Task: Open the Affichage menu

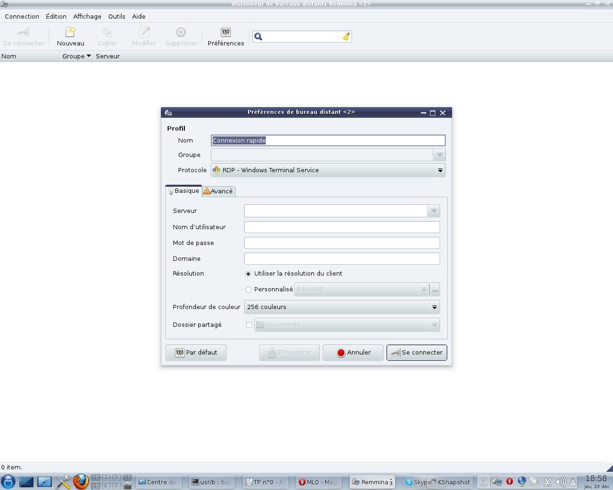Action: coord(87,16)
